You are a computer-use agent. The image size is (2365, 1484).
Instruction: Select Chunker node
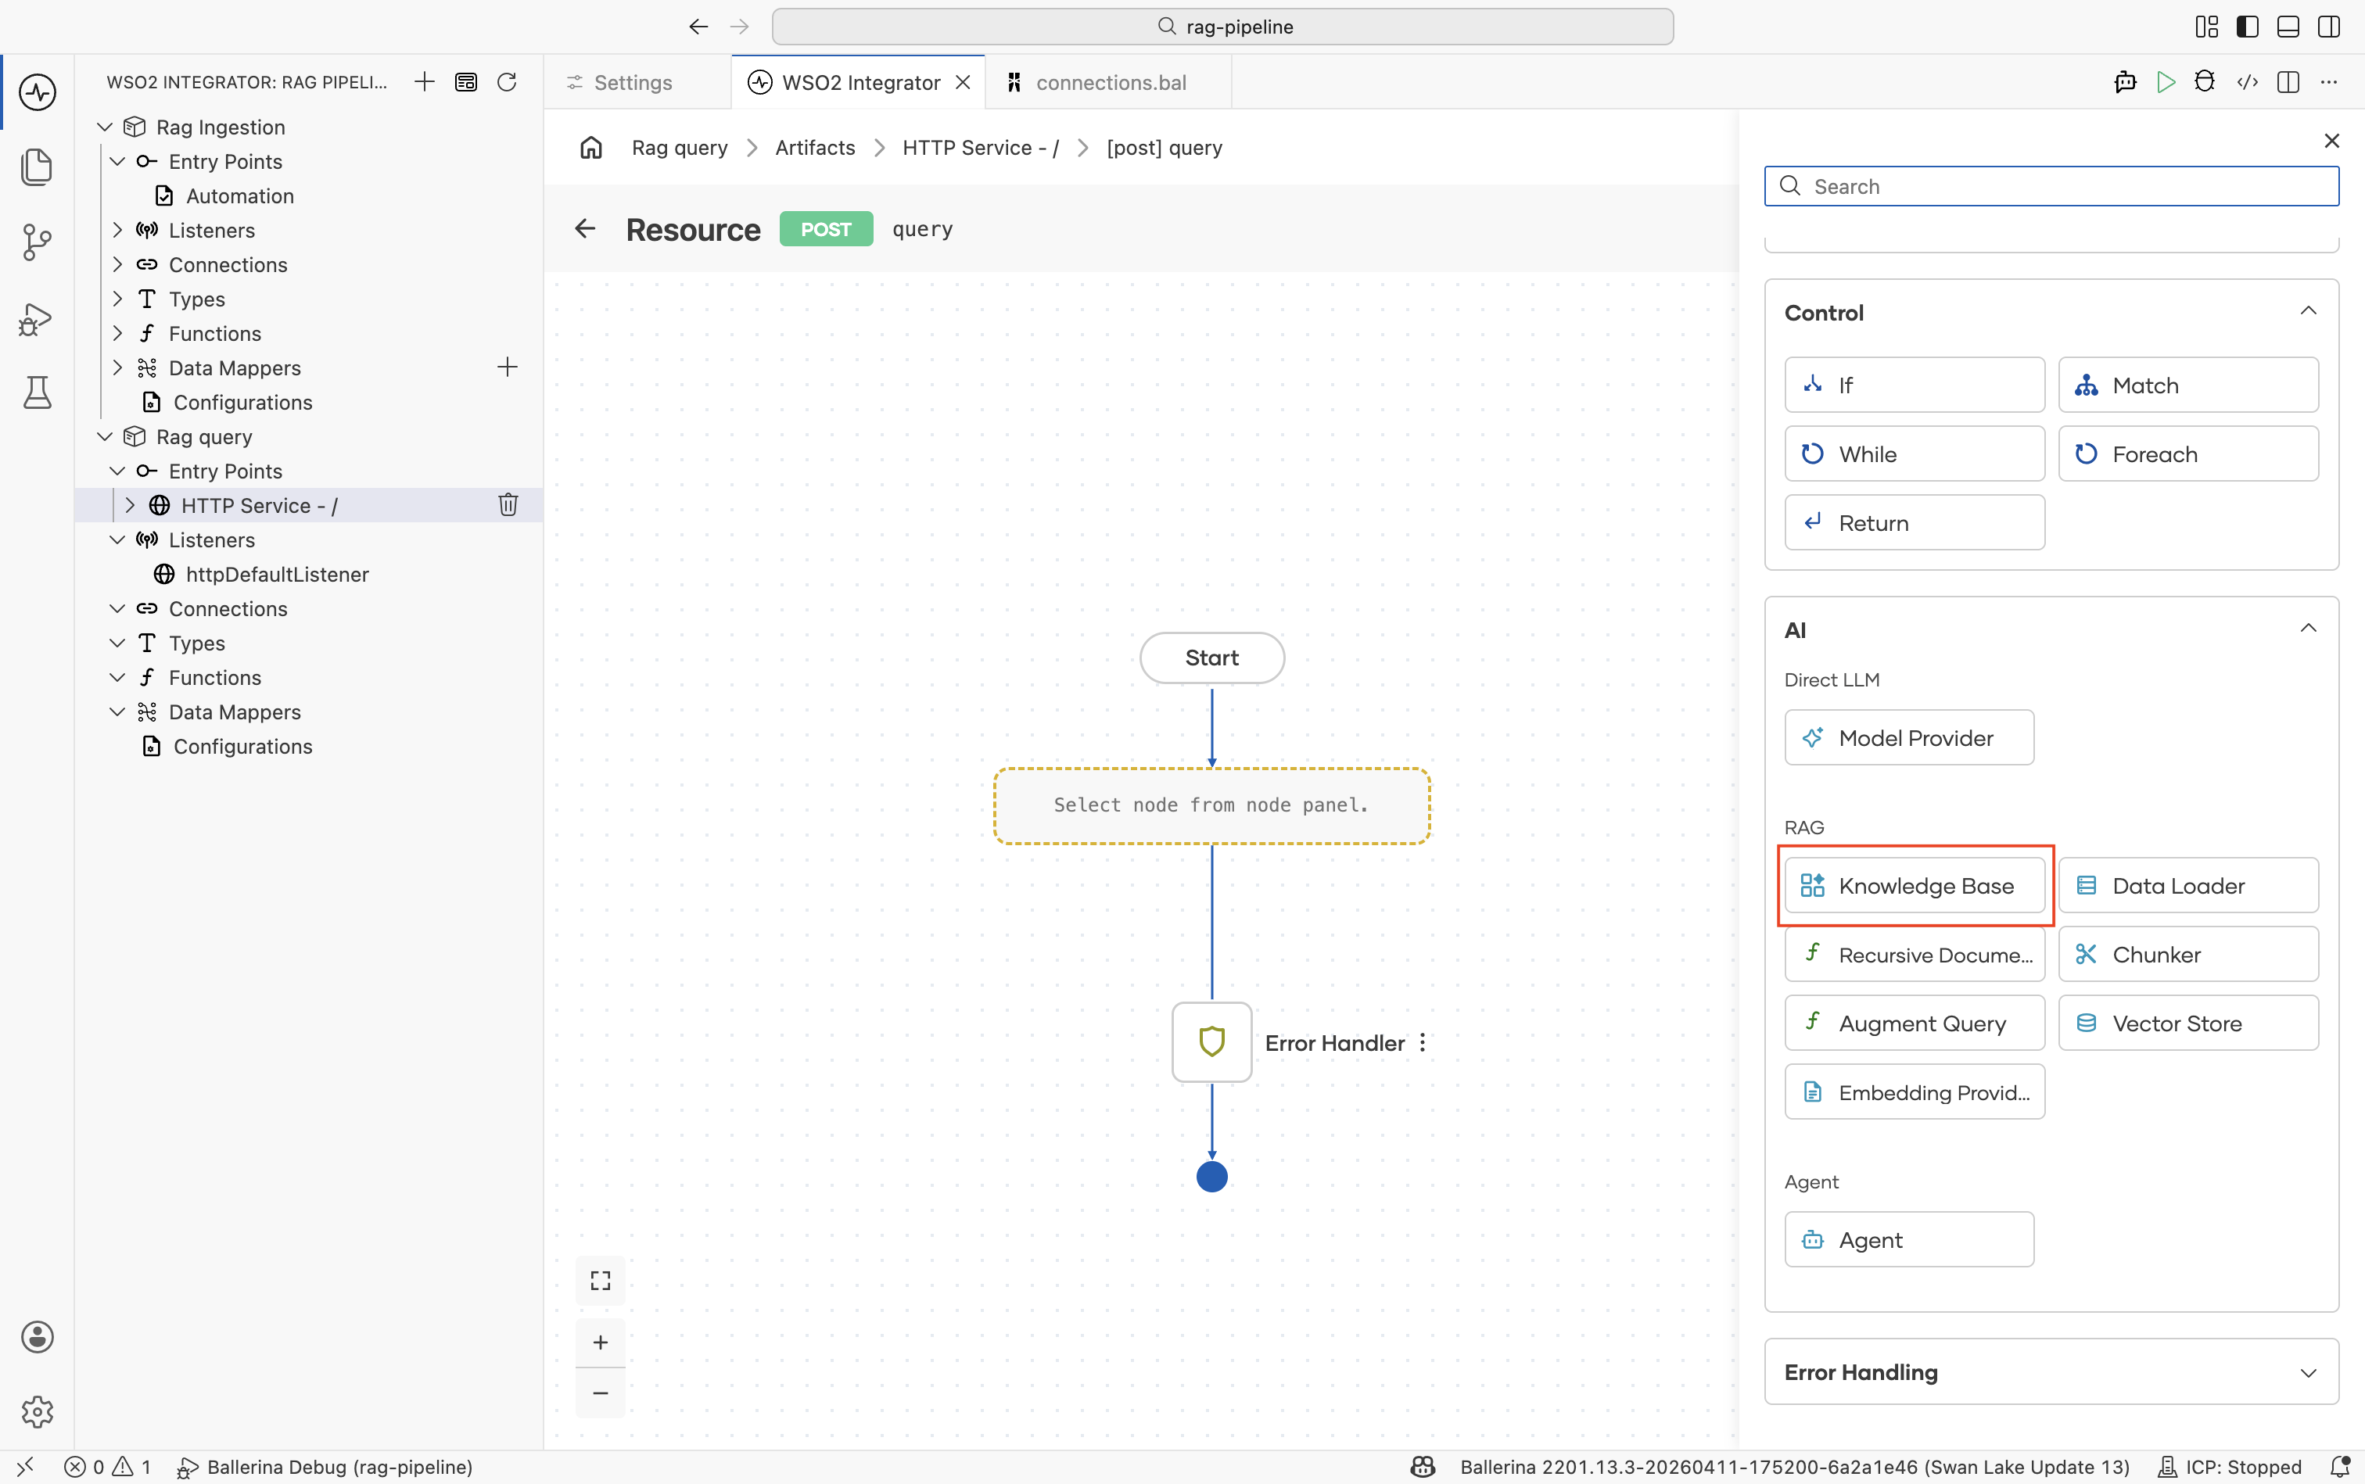click(2188, 954)
